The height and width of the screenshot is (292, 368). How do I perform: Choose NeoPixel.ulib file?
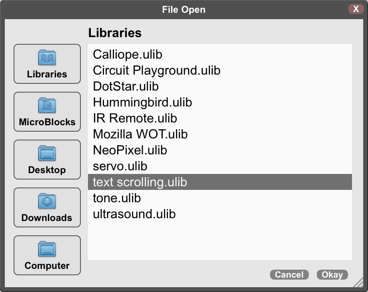tap(220, 150)
